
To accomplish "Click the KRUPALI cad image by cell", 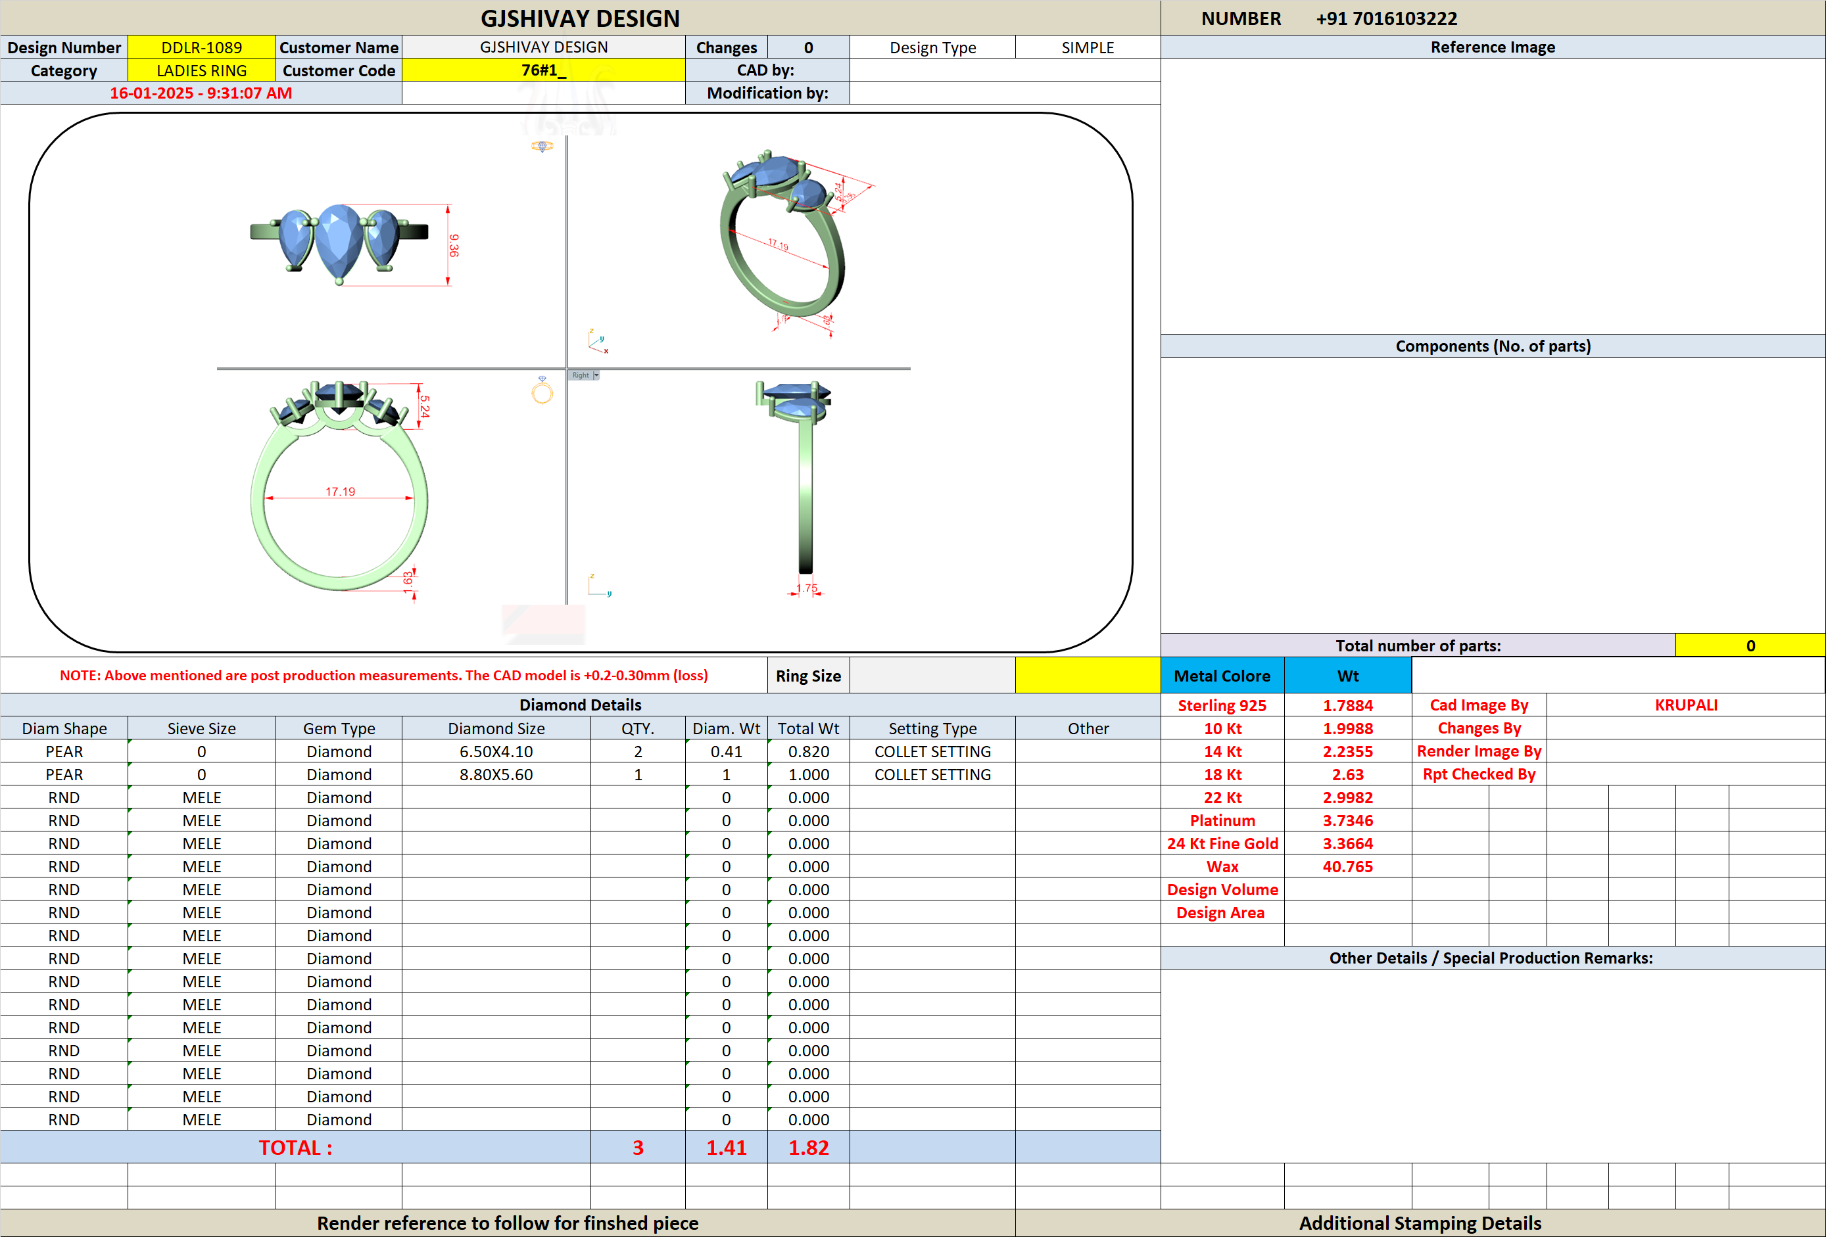I will click(x=1685, y=705).
